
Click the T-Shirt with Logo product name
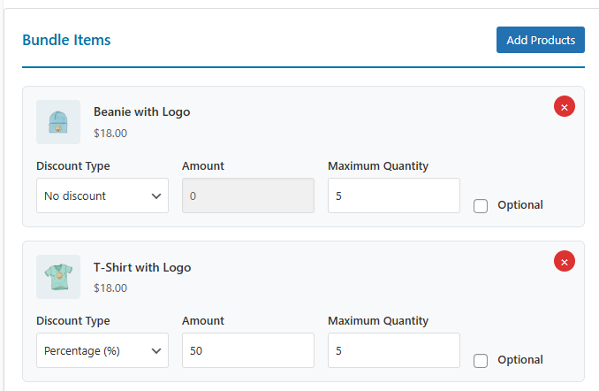[142, 267]
